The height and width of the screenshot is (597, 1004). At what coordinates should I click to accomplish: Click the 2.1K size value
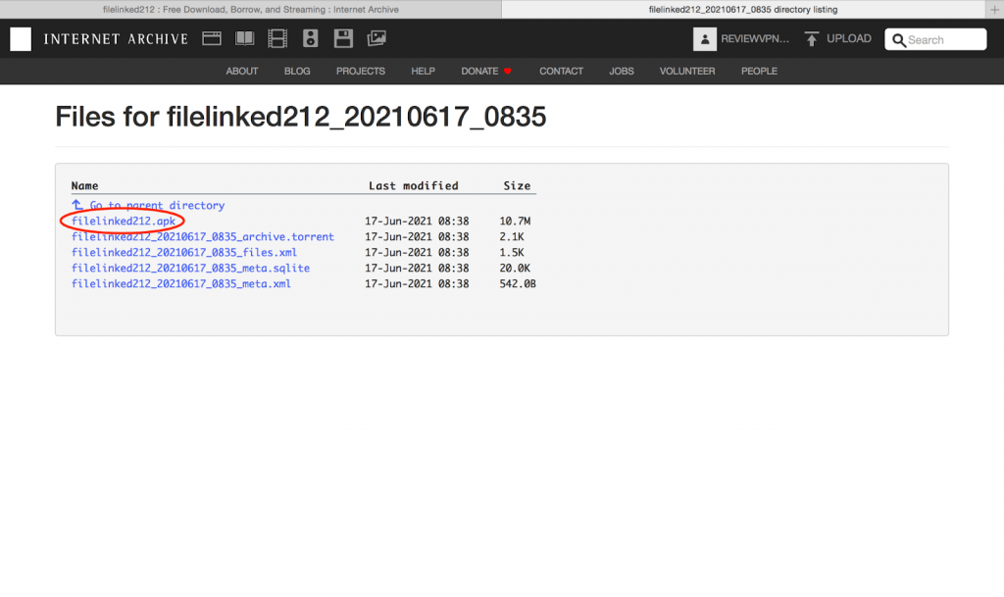pos(512,237)
